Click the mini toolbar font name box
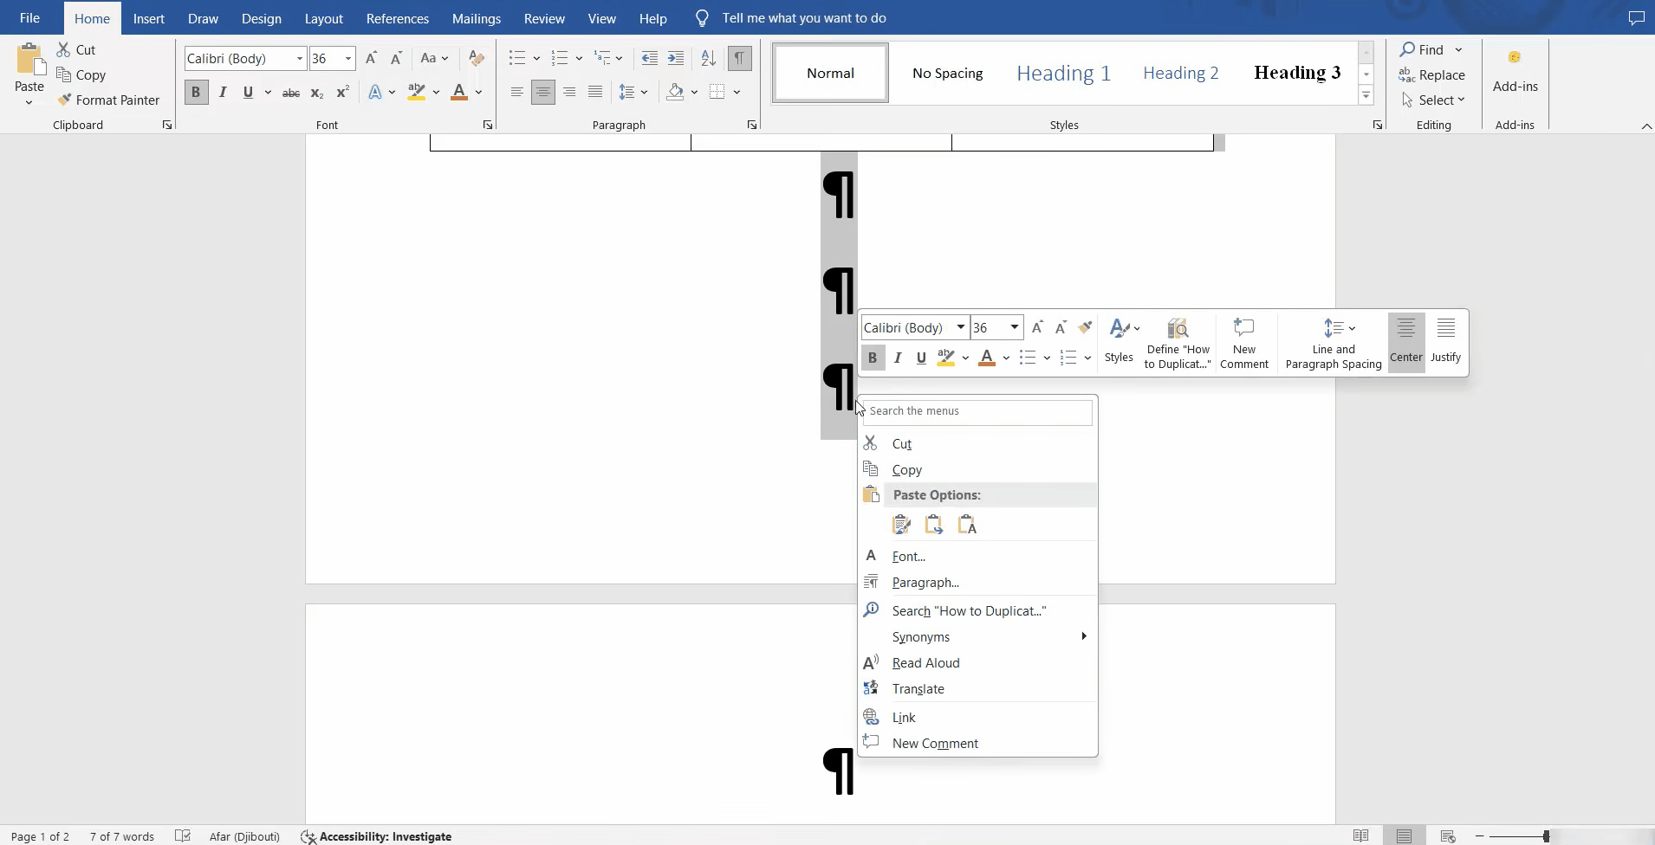 [907, 327]
